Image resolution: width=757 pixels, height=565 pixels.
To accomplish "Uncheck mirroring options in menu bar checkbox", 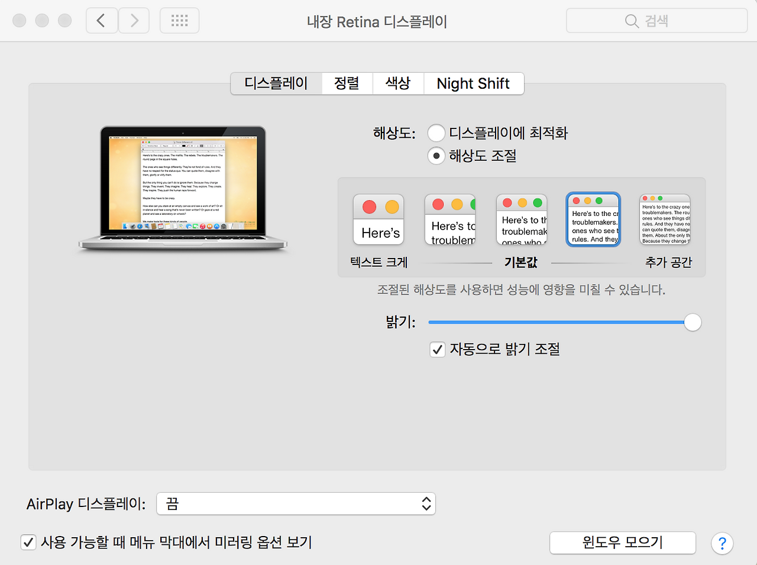I will pyautogui.click(x=28, y=543).
